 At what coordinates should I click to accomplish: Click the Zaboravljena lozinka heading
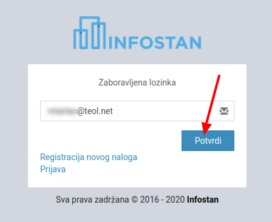(137, 82)
